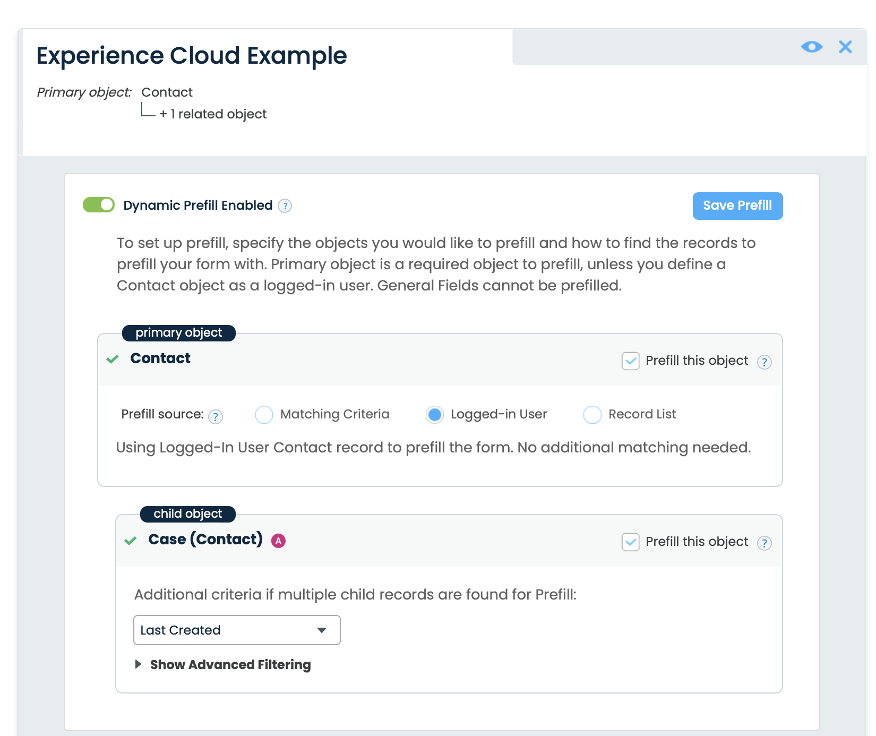876x736 pixels.
Task: Click green checkmark beside Case (Contact)
Action: click(x=131, y=541)
